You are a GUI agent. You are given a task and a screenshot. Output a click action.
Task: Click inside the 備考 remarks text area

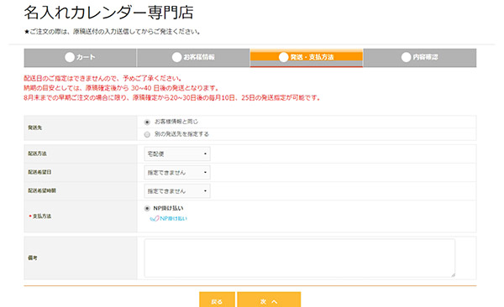(300, 258)
